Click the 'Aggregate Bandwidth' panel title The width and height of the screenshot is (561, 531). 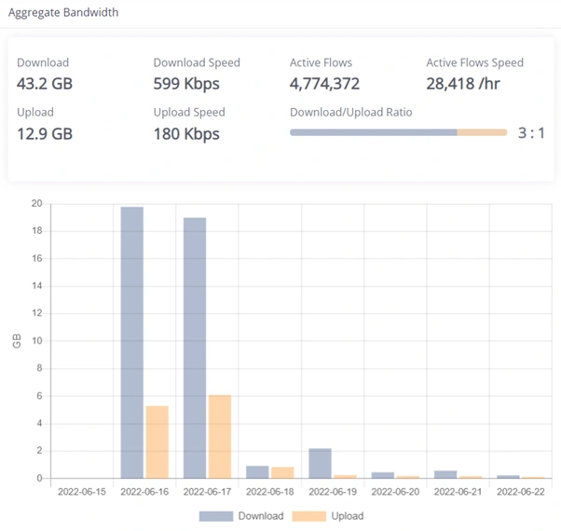pyautogui.click(x=63, y=12)
